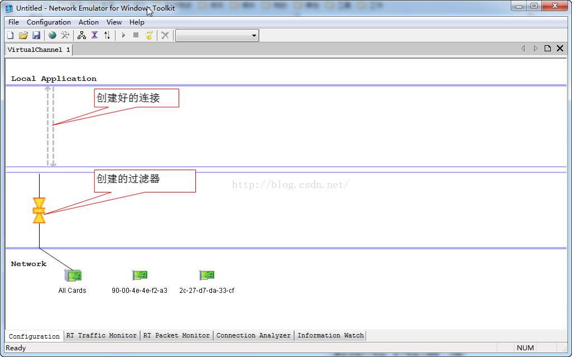Viewport: 572px width, 357px height.
Task: Close the Network Emulator window
Action: [555, 6]
